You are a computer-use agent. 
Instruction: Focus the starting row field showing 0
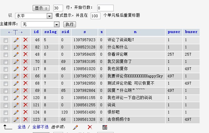click(105, 8)
